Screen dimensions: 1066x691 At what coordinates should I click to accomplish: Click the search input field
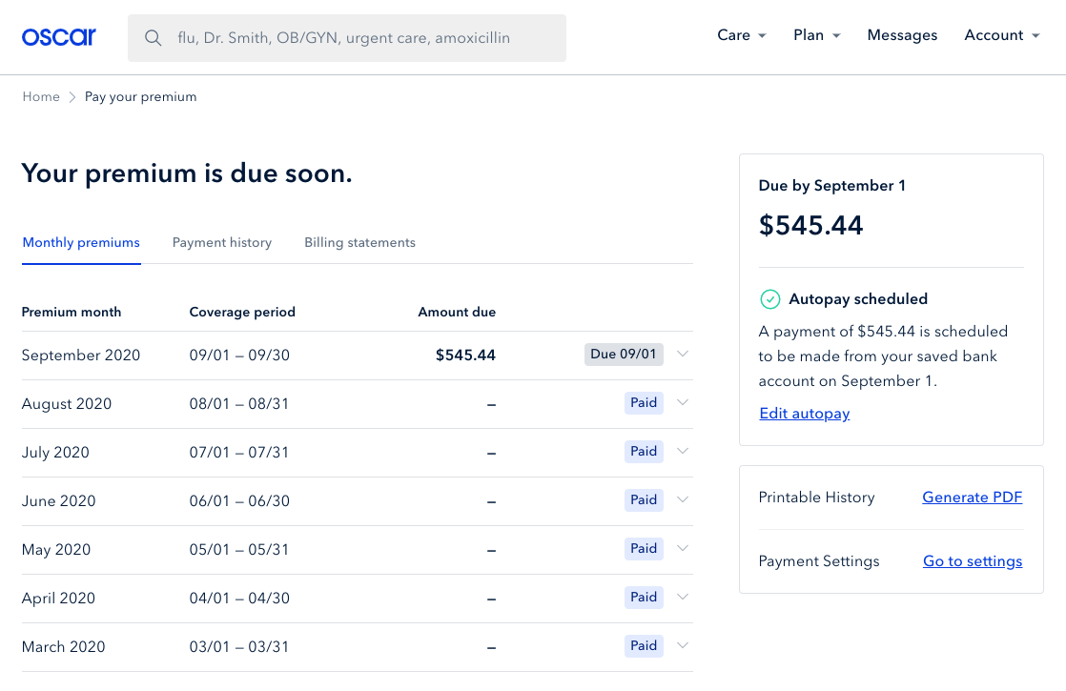coord(362,38)
